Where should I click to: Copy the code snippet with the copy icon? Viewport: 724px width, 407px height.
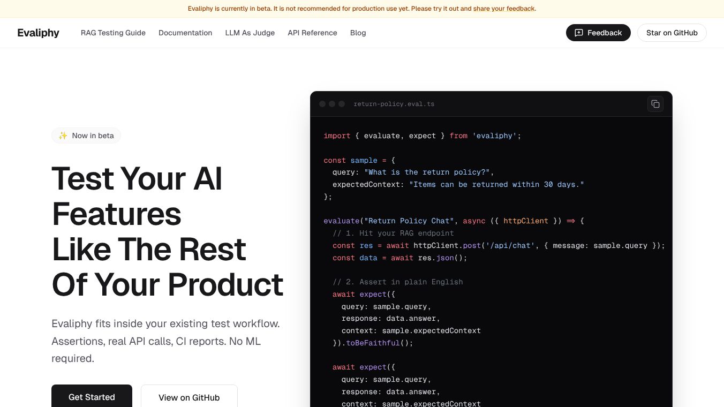[655, 104]
